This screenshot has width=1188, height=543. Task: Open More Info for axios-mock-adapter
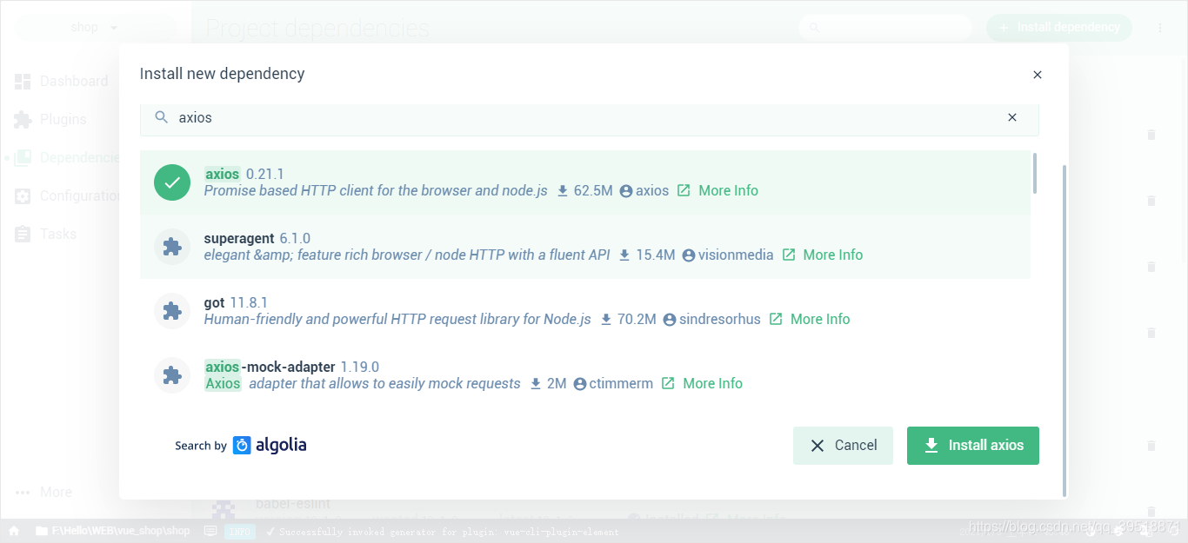click(x=712, y=383)
